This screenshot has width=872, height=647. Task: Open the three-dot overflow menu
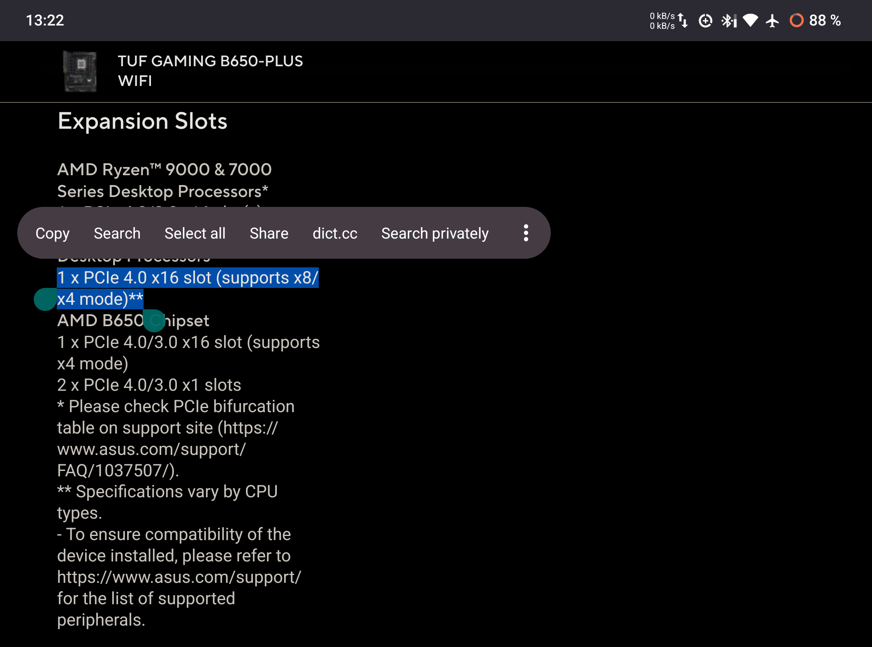(526, 233)
